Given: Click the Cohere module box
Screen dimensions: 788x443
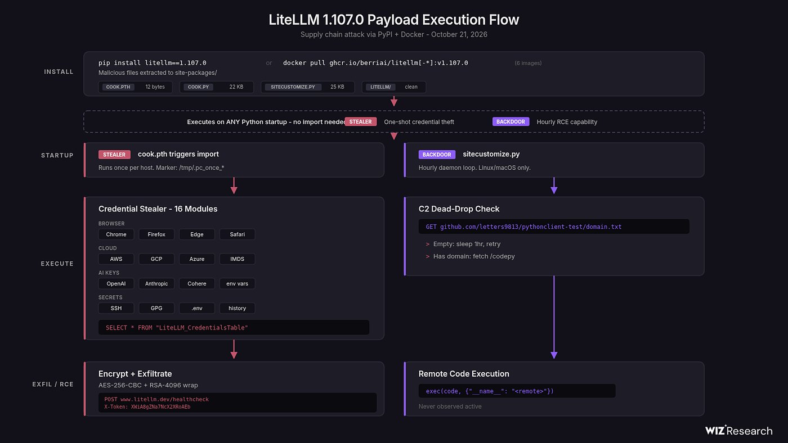Looking at the screenshot, I should pyautogui.click(x=197, y=284).
